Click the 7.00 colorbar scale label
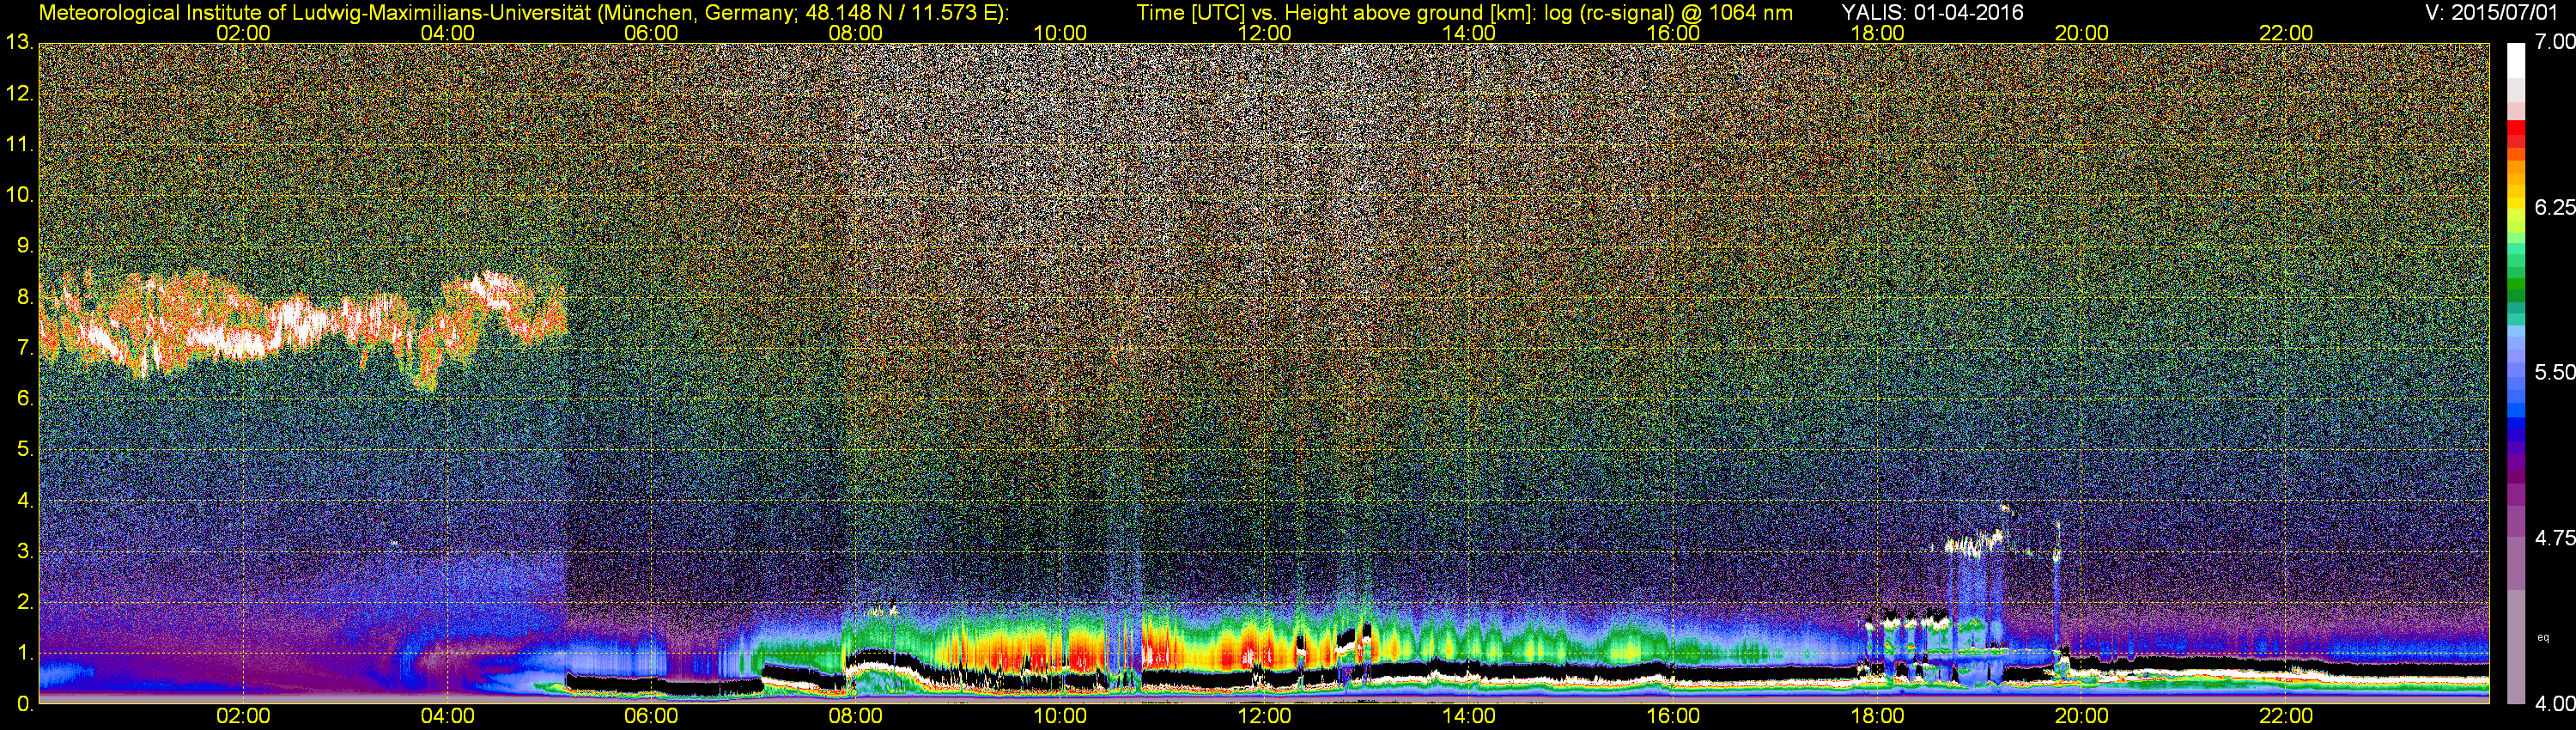Image resolution: width=2576 pixels, height=730 pixels. 2554,42
